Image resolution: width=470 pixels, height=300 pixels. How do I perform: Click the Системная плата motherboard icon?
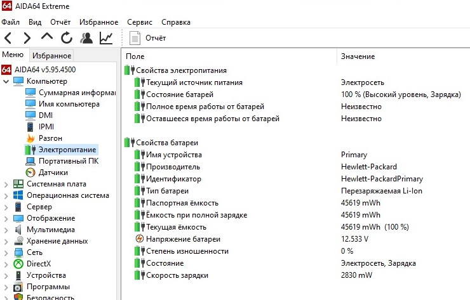[x=18, y=184]
